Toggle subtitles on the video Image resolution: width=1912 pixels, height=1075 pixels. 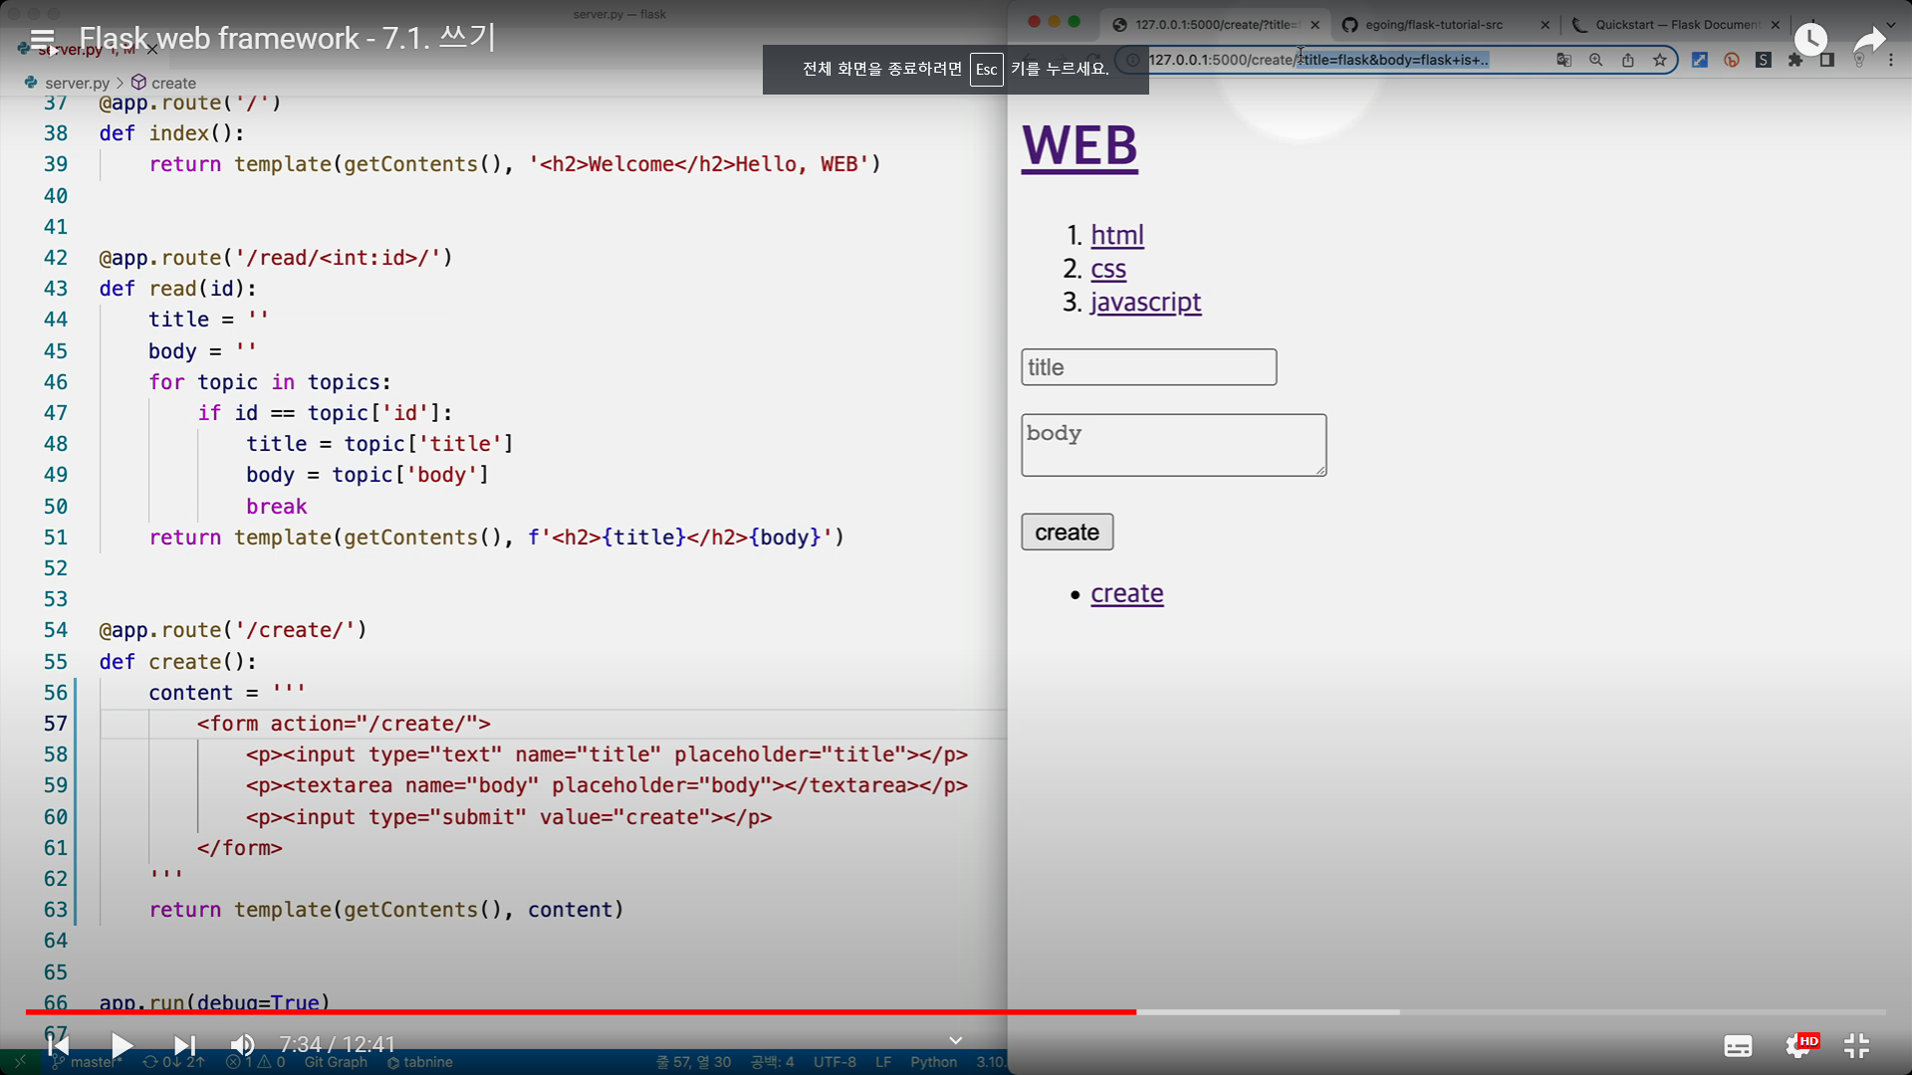pos(1738,1046)
